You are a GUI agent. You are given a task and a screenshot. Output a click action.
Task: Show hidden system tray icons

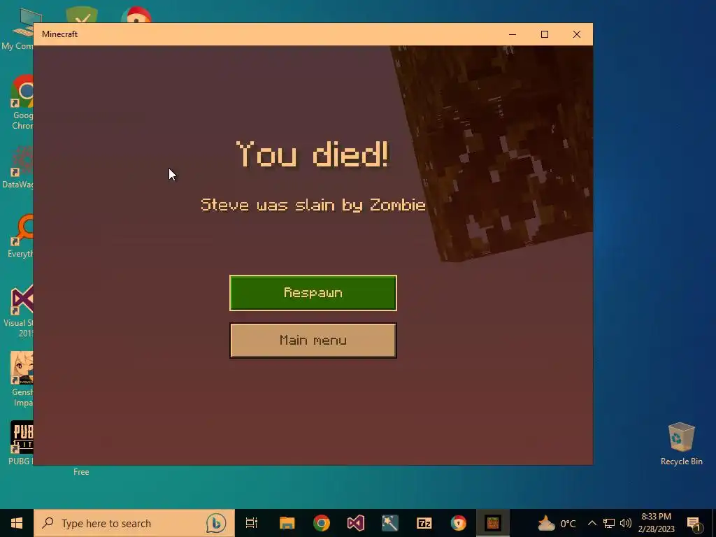[x=592, y=523]
